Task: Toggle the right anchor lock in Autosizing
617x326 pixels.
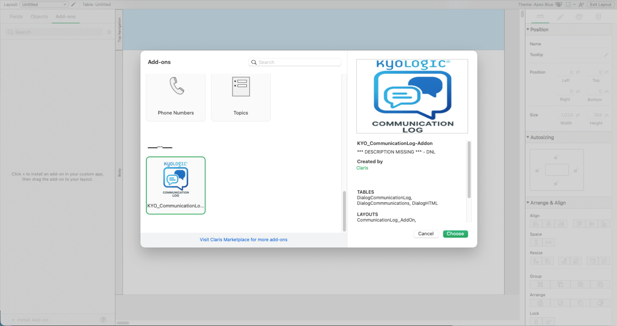Action: [x=576, y=170]
